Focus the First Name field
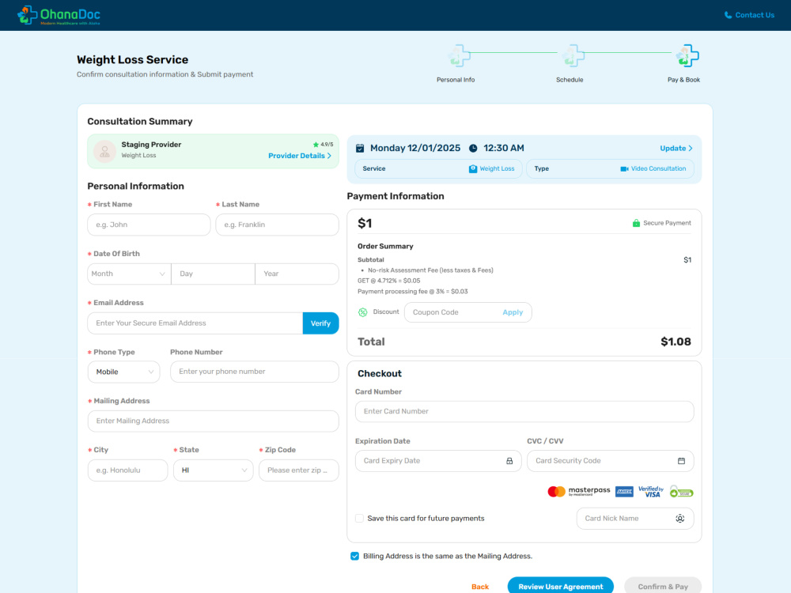Image resolution: width=791 pixels, height=593 pixels. [x=149, y=225]
